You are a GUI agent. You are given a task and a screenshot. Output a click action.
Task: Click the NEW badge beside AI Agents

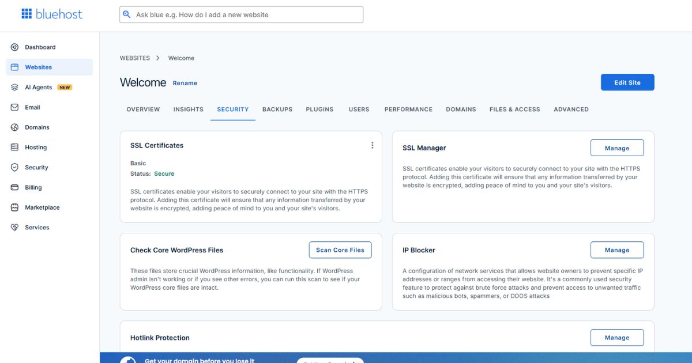click(65, 88)
